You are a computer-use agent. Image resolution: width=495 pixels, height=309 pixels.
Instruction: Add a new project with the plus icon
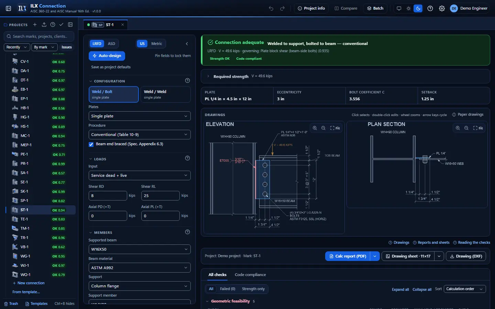coord(35,25)
